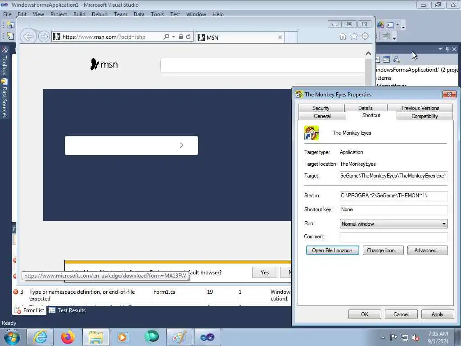This screenshot has height=346, width=461.
Task: Click the colored grid icon in Visual Studio toolbar
Action: (x=380, y=25)
